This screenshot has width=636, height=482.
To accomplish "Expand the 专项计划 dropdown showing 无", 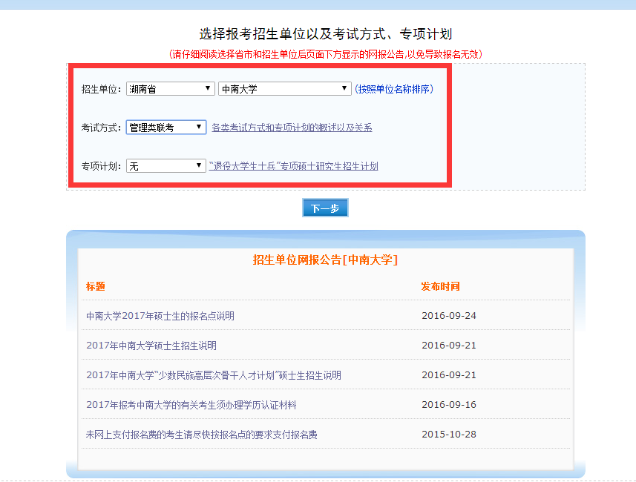I will [x=165, y=166].
